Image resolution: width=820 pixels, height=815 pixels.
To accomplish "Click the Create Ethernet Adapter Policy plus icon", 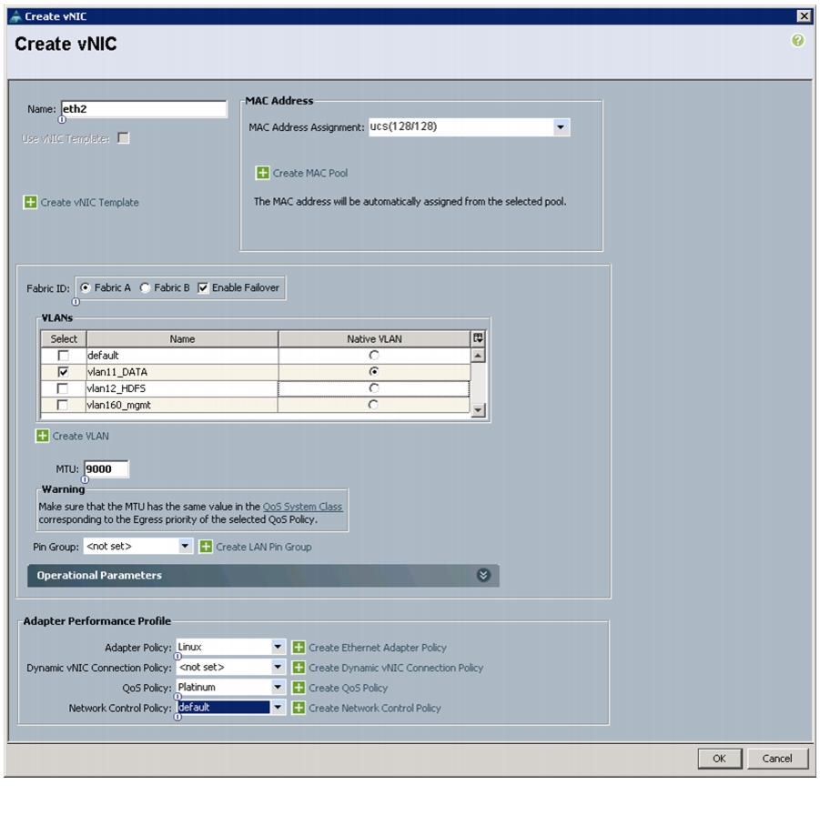I will coord(299,648).
